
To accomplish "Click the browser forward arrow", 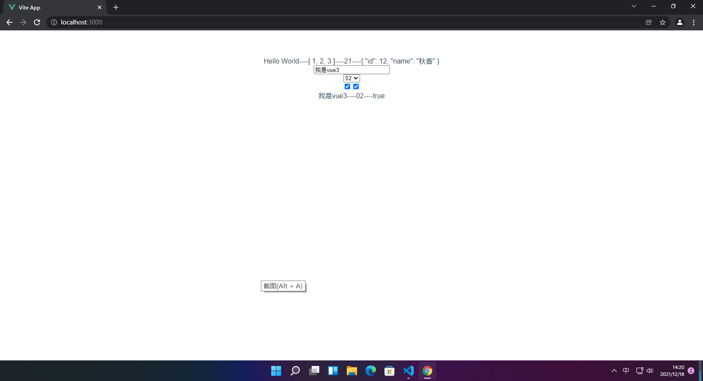I will click(23, 22).
